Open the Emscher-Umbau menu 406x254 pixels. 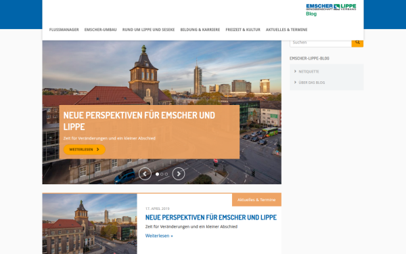[100, 30]
